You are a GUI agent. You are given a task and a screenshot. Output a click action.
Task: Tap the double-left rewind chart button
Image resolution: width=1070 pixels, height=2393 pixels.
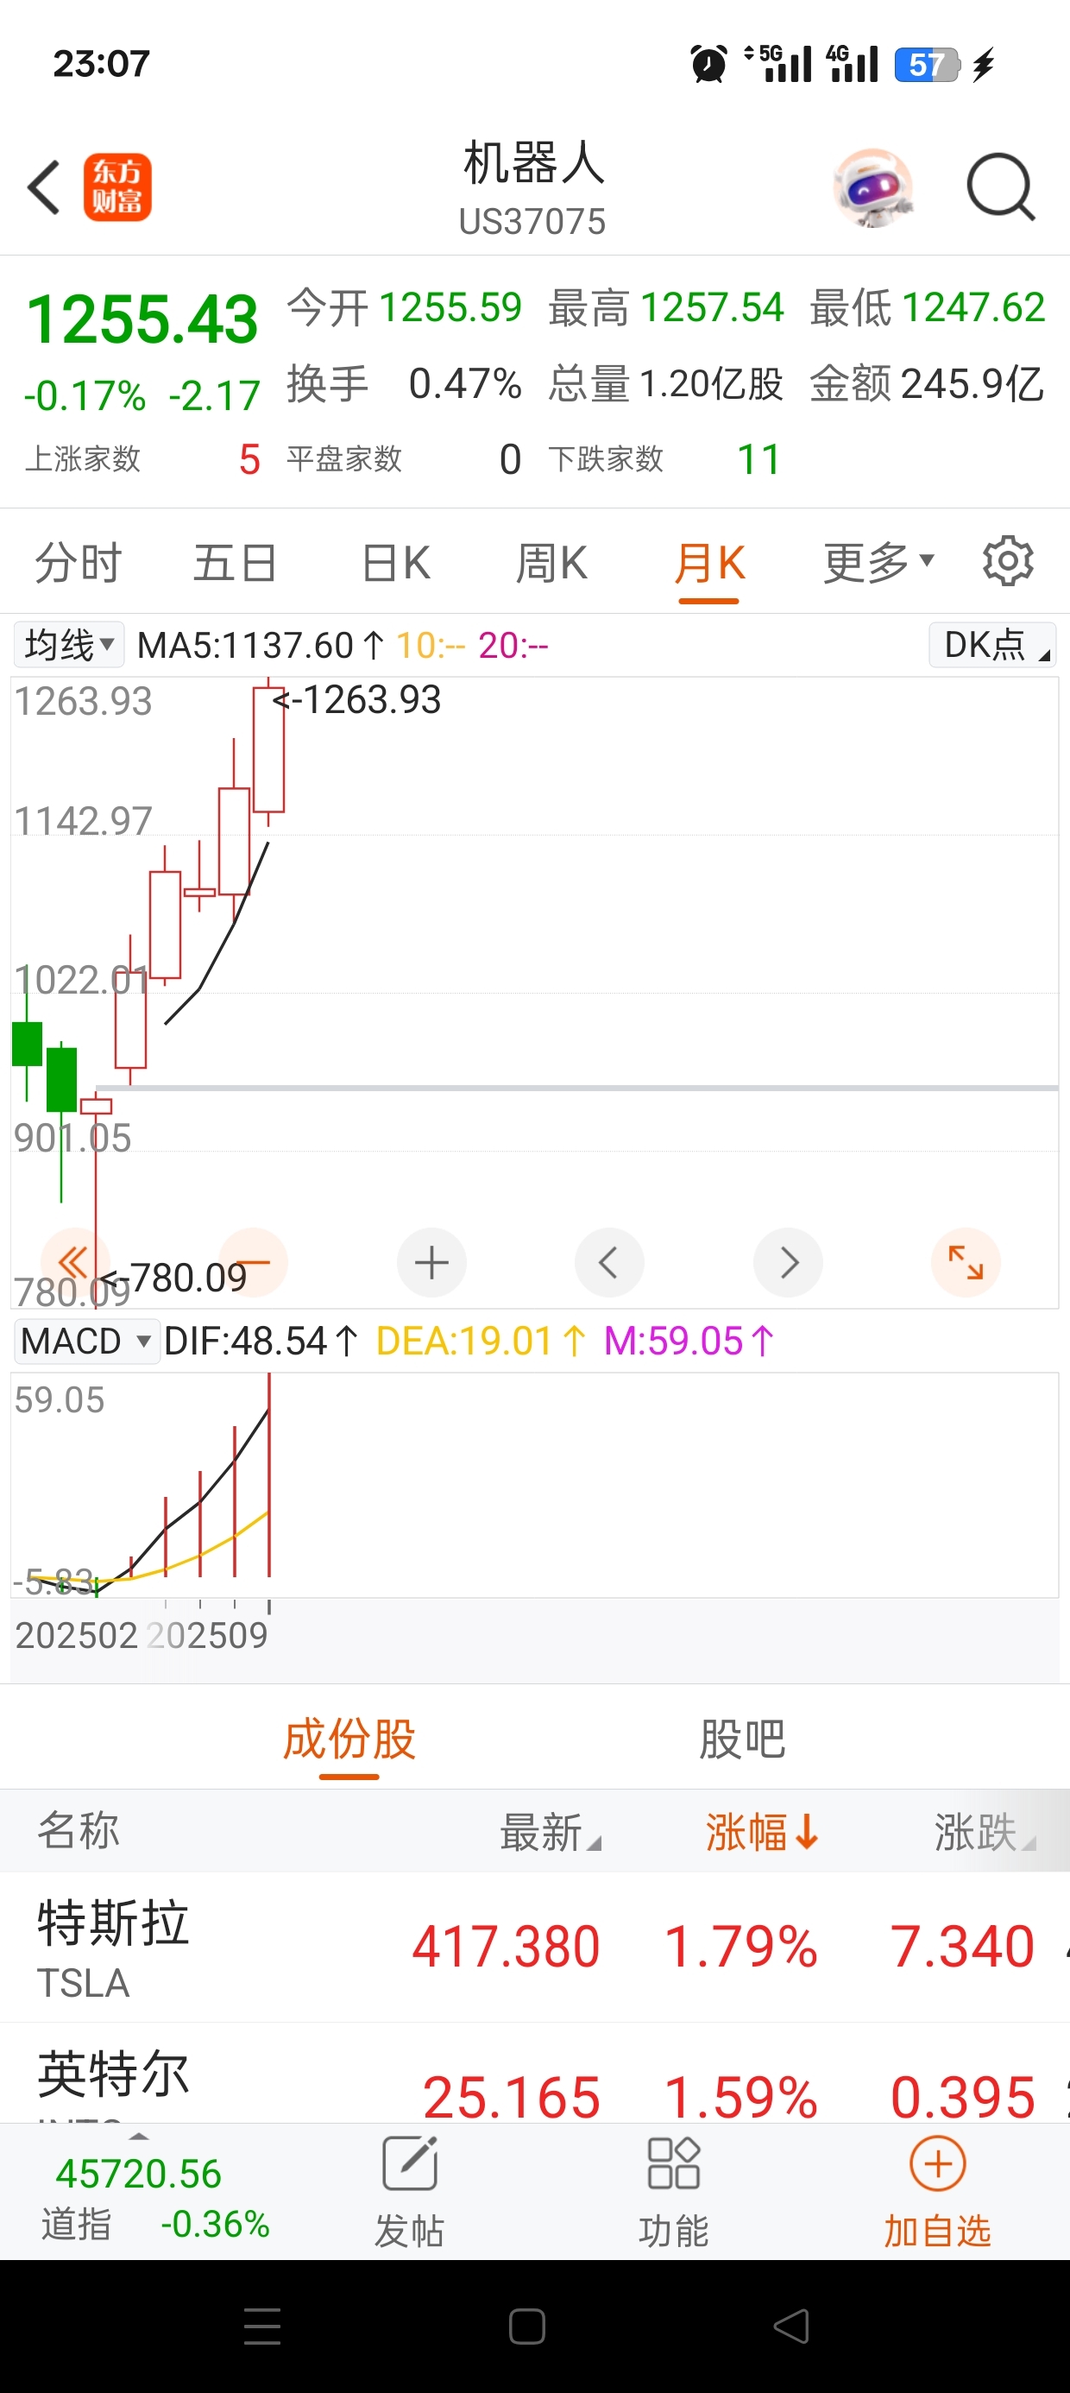click(x=74, y=1262)
